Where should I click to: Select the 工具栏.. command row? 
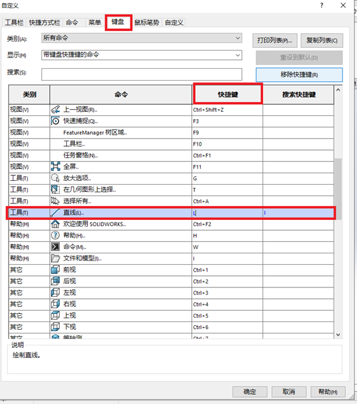pos(171,144)
